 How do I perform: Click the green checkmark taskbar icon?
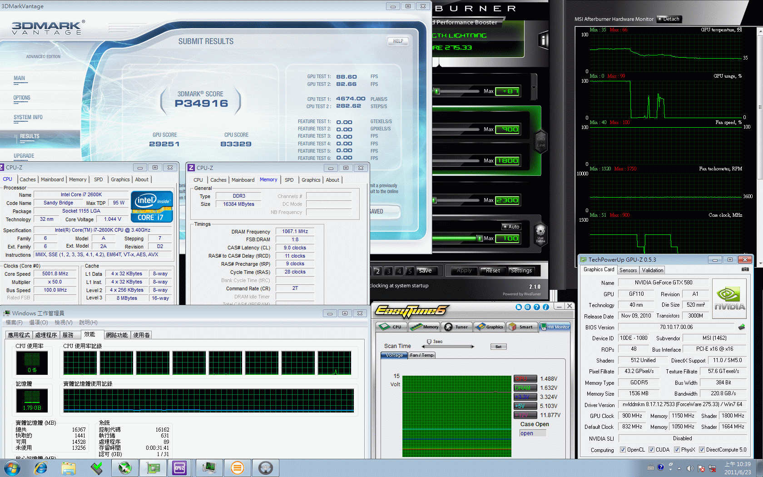[x=97, y=468]
